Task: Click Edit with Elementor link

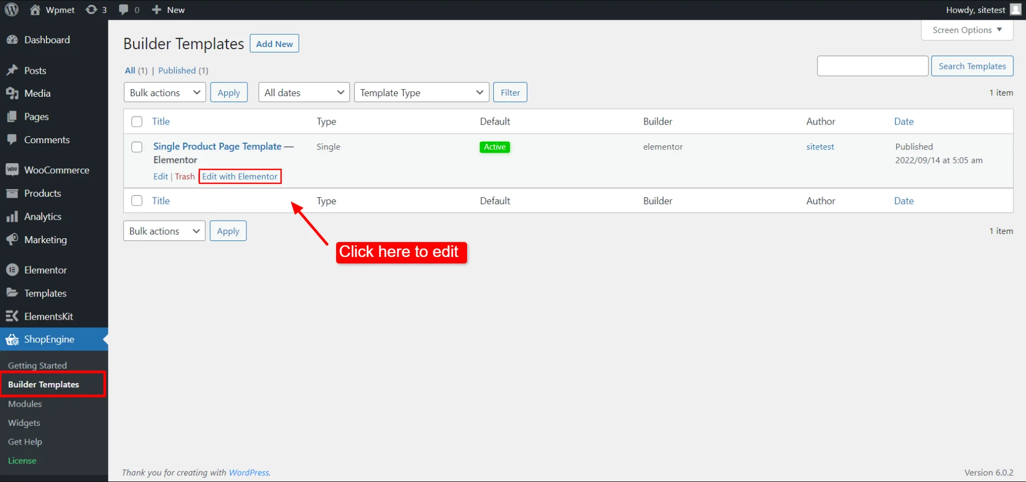Action: 240,176
